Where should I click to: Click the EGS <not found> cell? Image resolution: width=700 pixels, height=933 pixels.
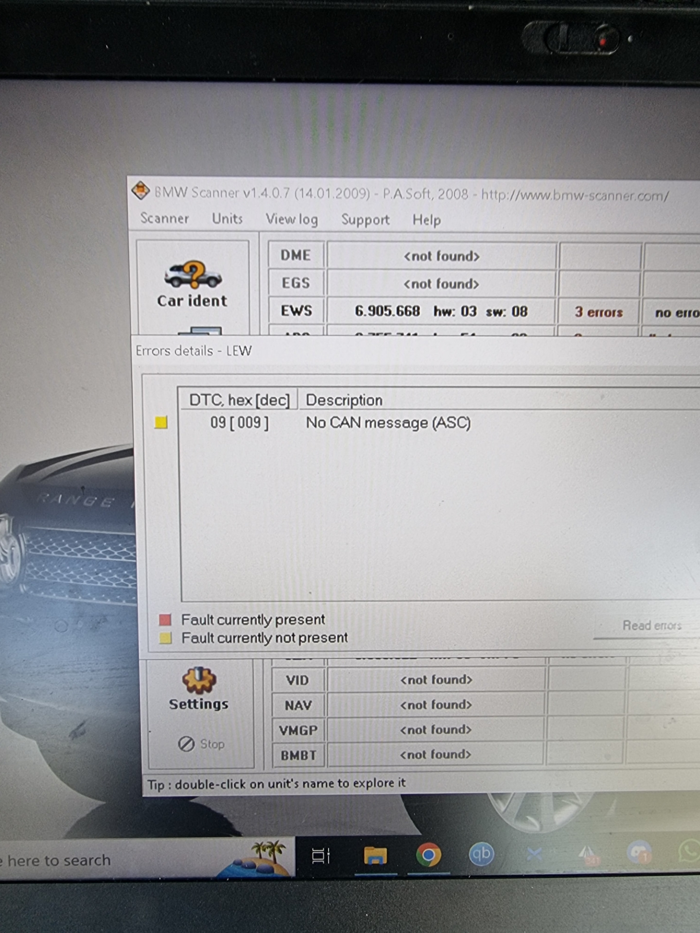(441, 283)
